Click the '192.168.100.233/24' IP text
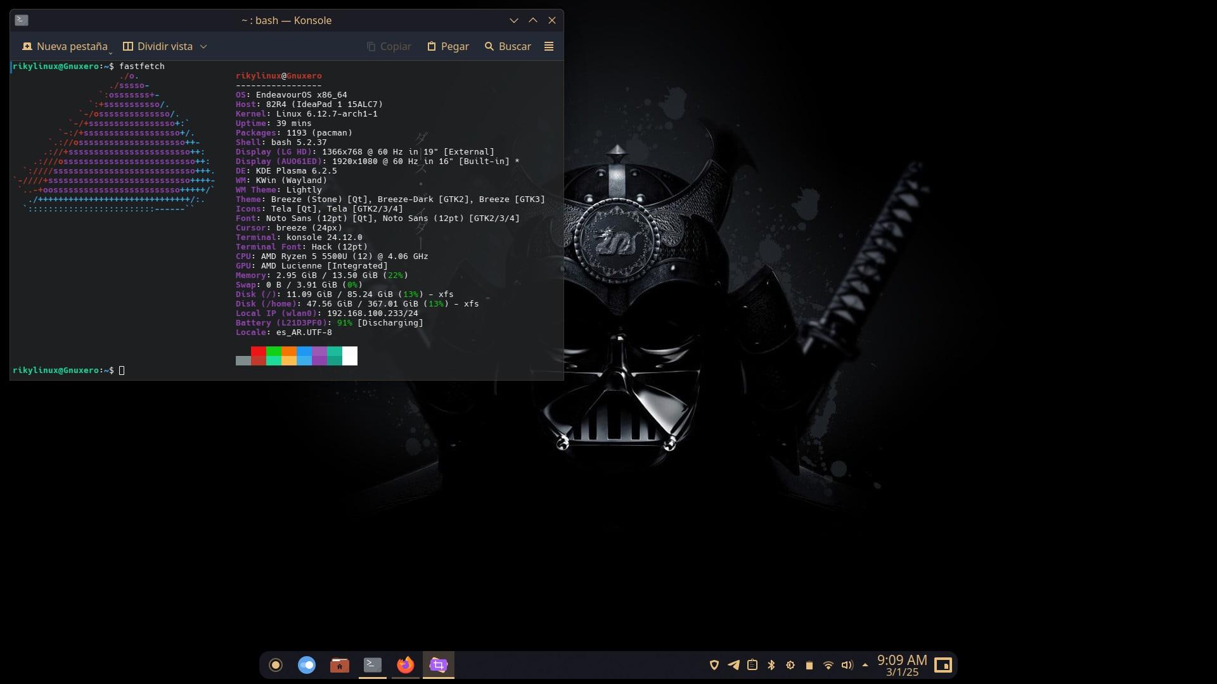The image size is (1217, 684). point(373,313)
